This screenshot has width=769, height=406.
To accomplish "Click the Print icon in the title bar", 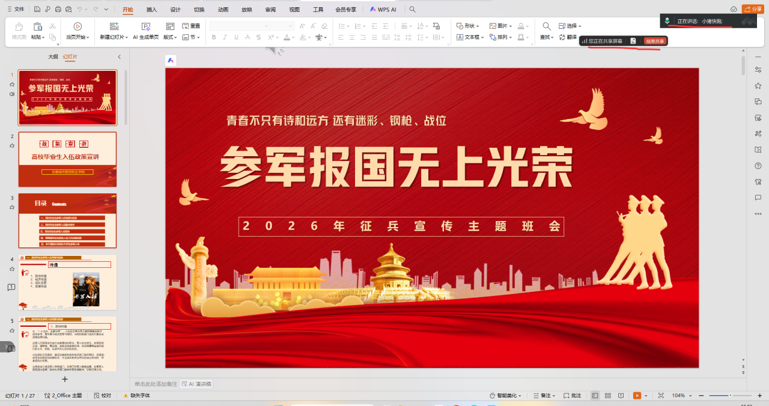I will pos(58,10).
